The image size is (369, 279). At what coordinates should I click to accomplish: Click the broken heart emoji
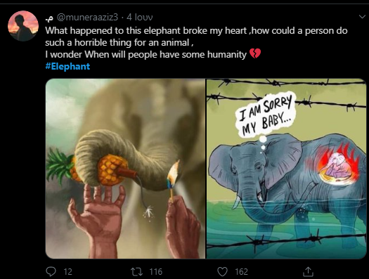click(x=255, y=54)
